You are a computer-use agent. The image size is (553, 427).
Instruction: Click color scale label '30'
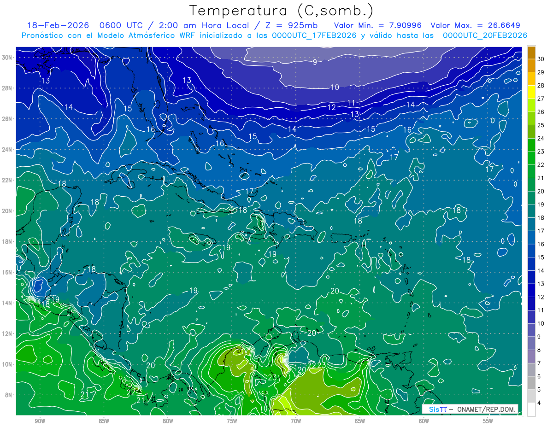coord(541,59)
